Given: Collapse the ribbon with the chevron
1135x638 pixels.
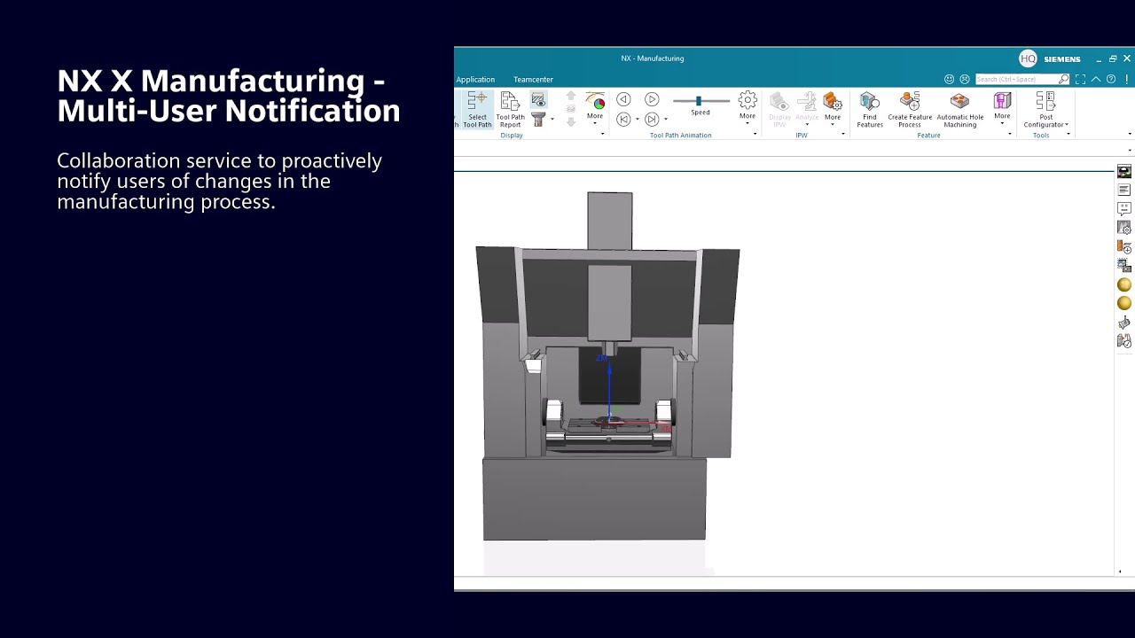Looking at the screenshot, I should tap(1096, 79).
